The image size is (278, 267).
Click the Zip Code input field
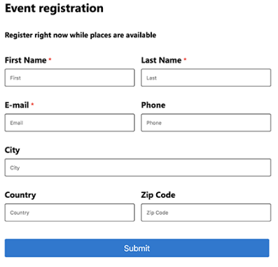[206, 212]
